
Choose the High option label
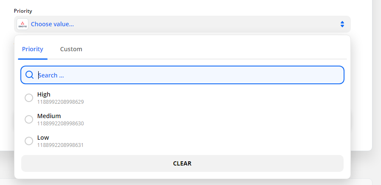click(44, 94)
